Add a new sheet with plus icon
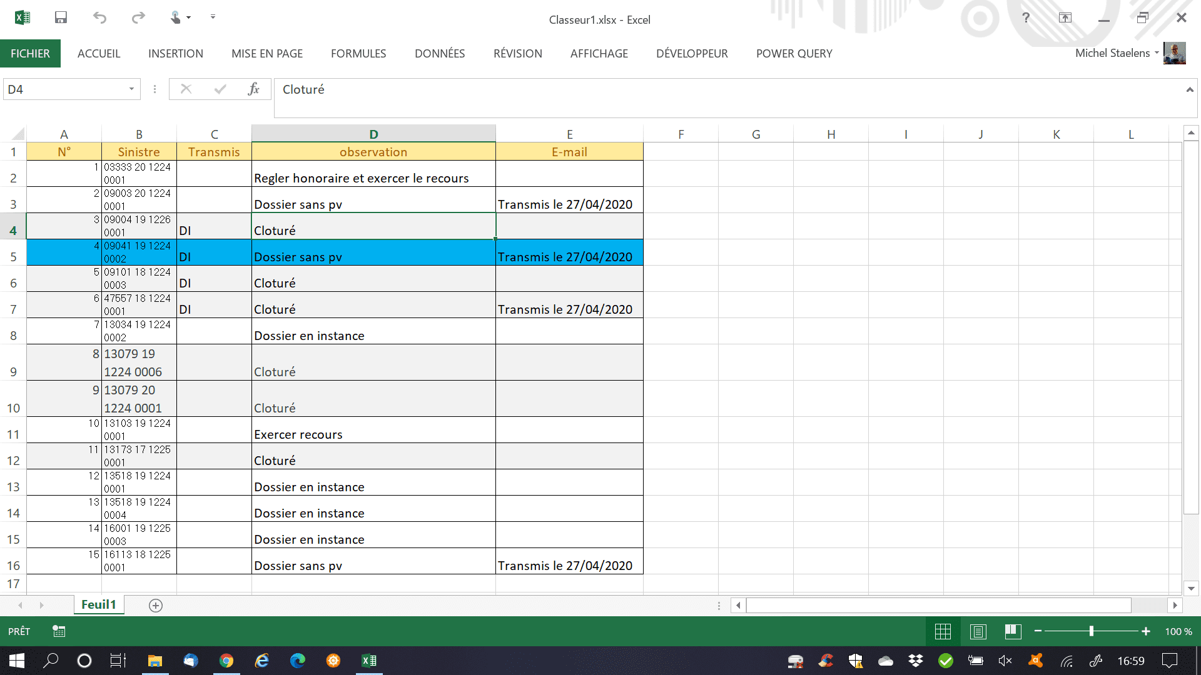The image size is (1201, 675). (x=156, y=605)
